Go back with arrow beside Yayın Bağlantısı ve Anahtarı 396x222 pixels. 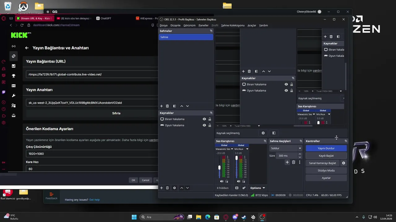[x=27, y=48]
